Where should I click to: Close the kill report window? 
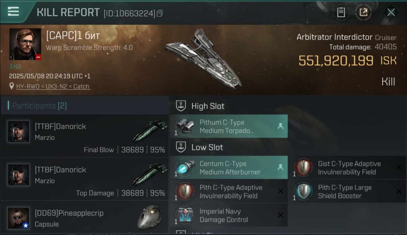(391, 13)
